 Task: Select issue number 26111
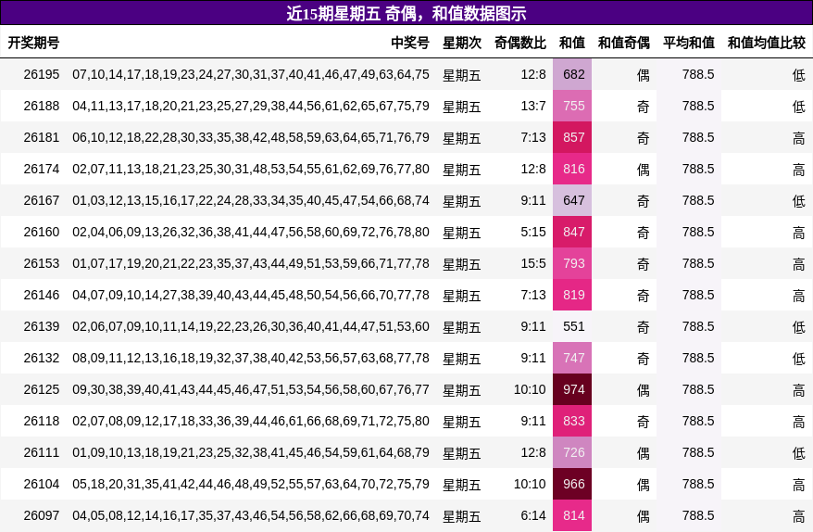click(42, 452)
